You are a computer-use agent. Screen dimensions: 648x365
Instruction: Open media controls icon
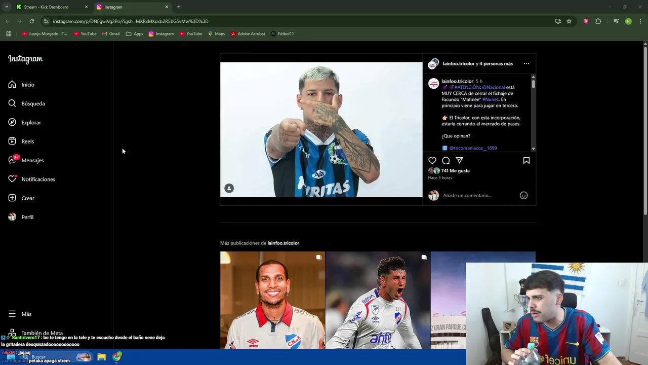click(x=616, y=21)
